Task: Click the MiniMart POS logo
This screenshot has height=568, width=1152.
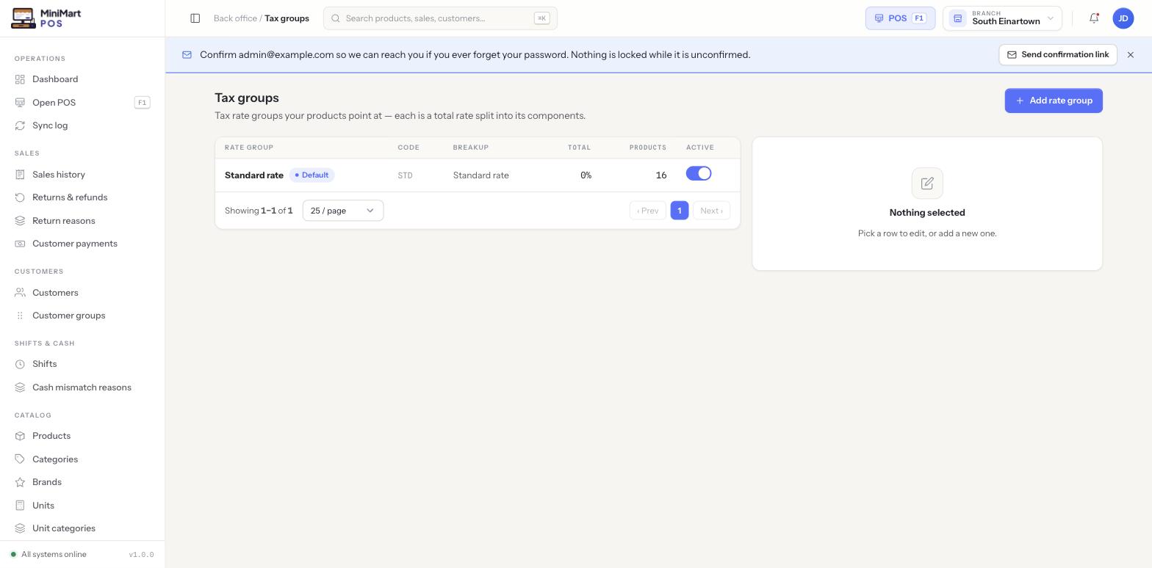Action: tap(46, 18)
